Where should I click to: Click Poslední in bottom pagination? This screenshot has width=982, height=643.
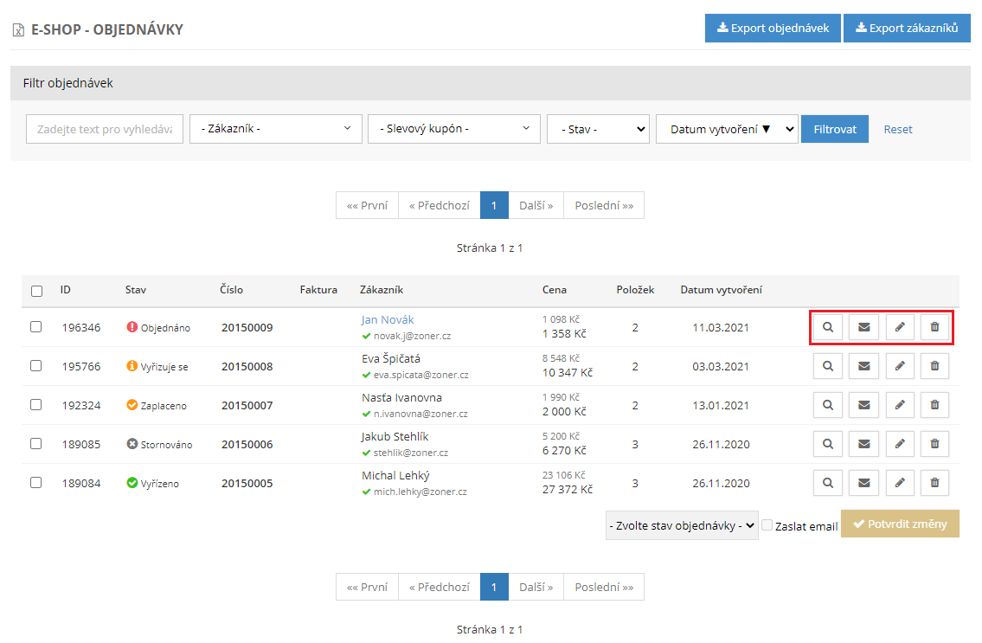coord(603,587)
